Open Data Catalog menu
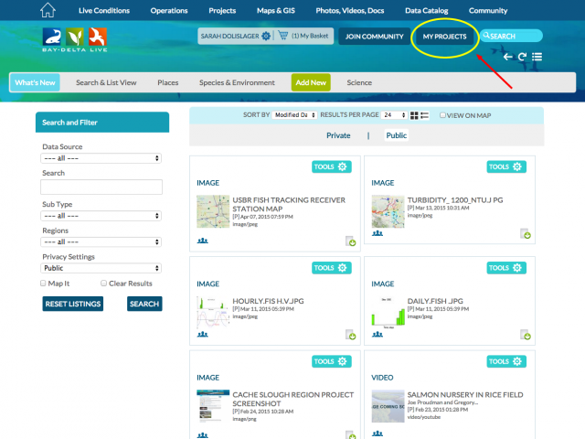Viewport: 585px width, 439px height. (427, 10)
